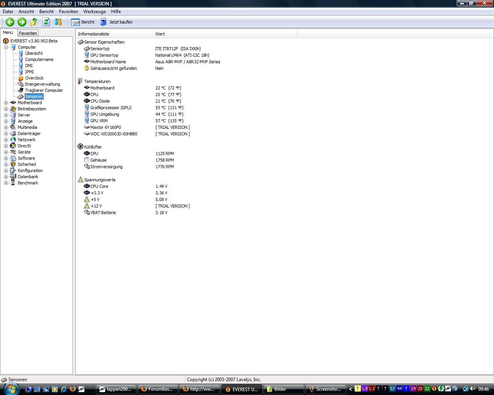Image resolution: width=494 pixels, height=395 pixels.
Task: Open the Bericht menu
Action: [46, 12]
